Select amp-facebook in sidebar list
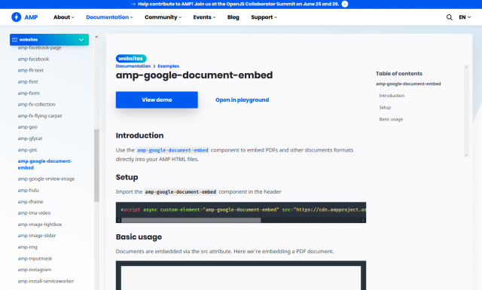482x290 pixels. (x=33, y=59)
